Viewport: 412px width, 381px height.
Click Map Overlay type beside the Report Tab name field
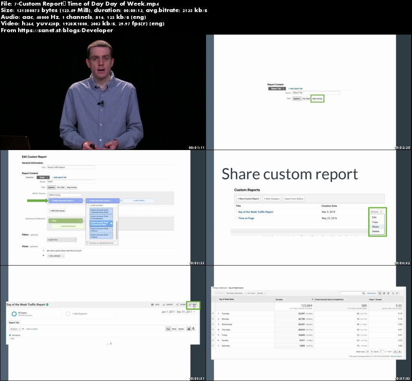point(317,99)
